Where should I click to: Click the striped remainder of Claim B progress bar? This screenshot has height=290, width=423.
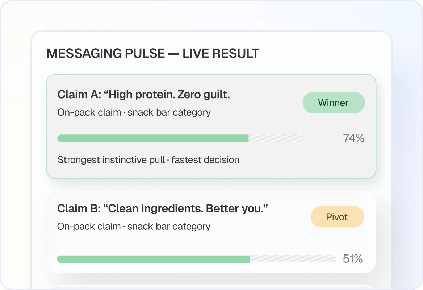point(293,259)
